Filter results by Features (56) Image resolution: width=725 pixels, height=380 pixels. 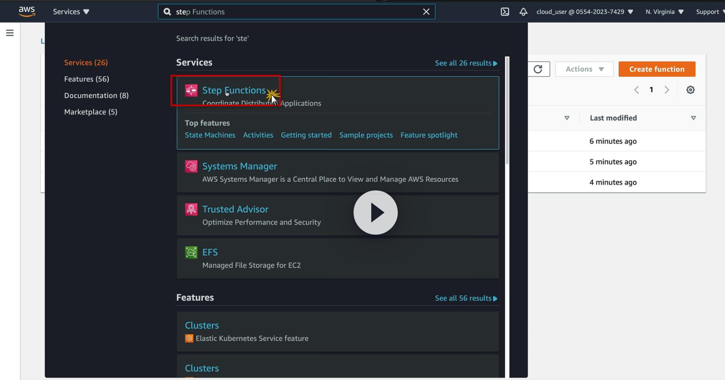87,79
